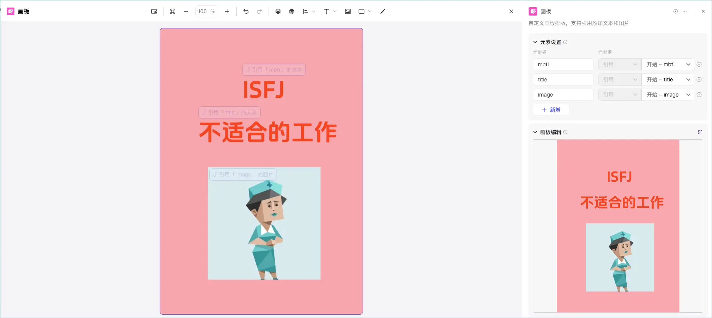Zoom out with the minus button
This screenshot has width=712, height=318.
186,11
